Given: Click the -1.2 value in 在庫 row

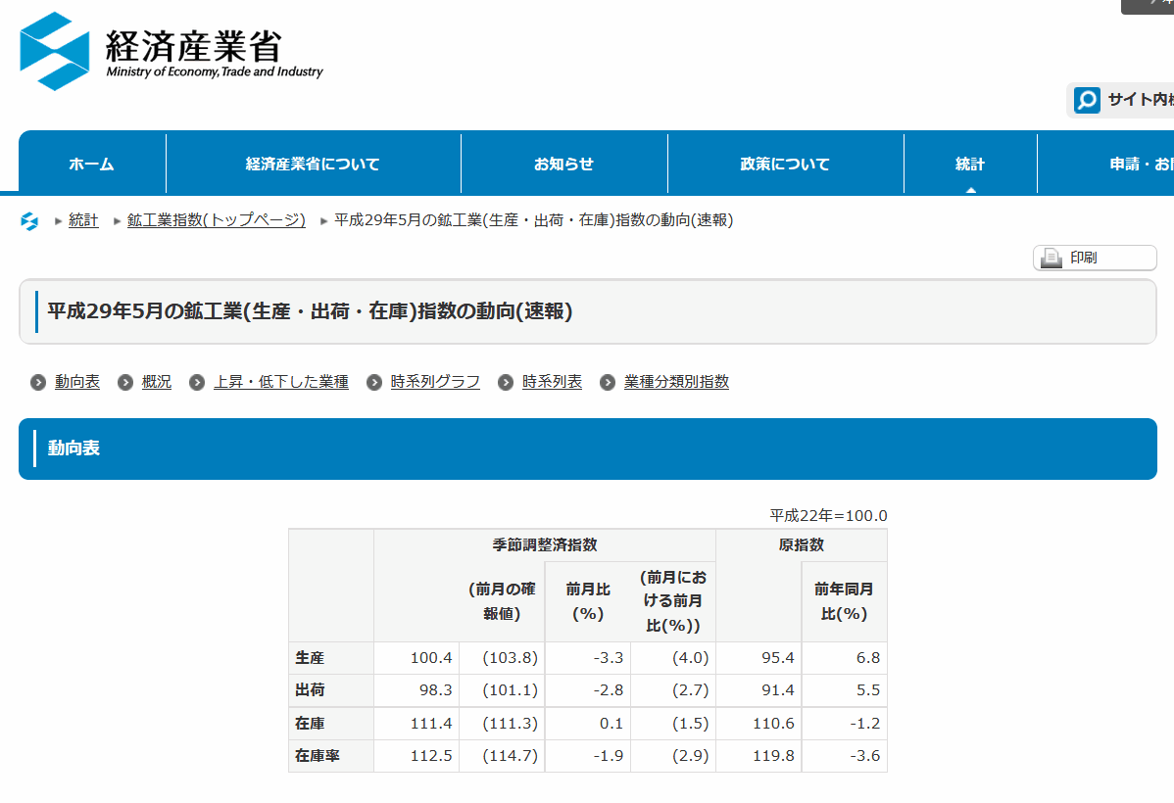Looking at the screenshot, I should [x=864, y=724].
